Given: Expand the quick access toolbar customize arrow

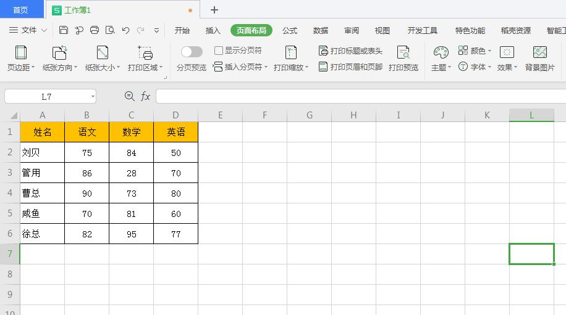Looking at the screenshot, I should pyautogui.click(x=157, y=30).
